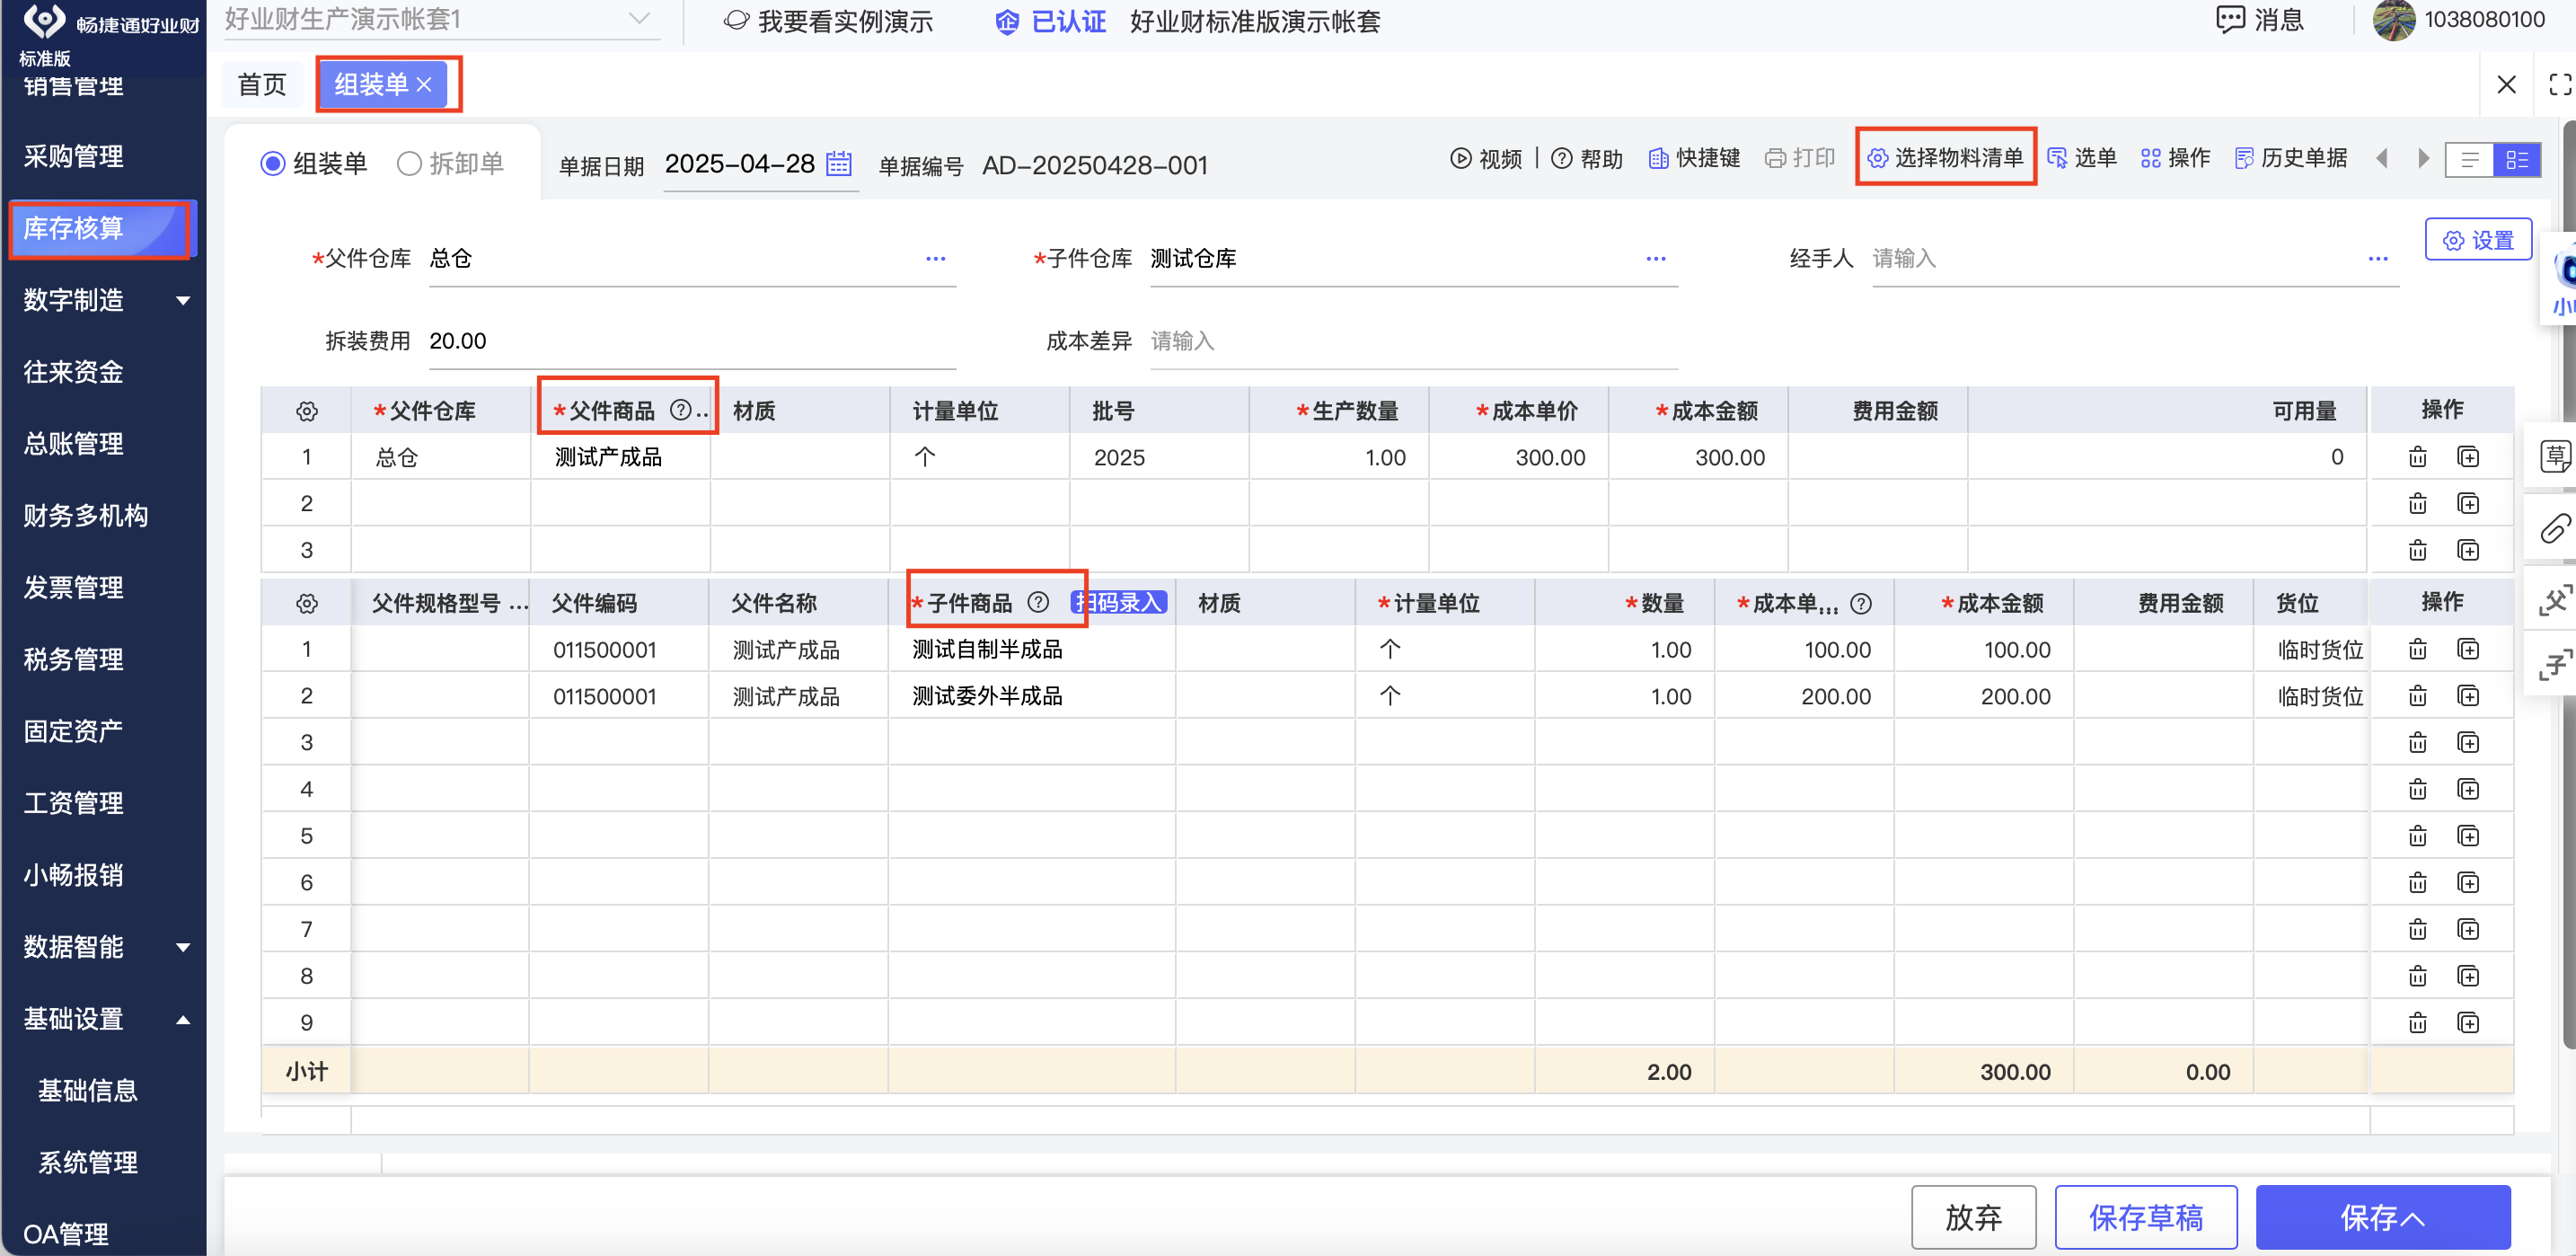Viewport: 2576px width, 1256px height.
Task: Click the 保存草稿 button
Action: coord(2145,1217)
